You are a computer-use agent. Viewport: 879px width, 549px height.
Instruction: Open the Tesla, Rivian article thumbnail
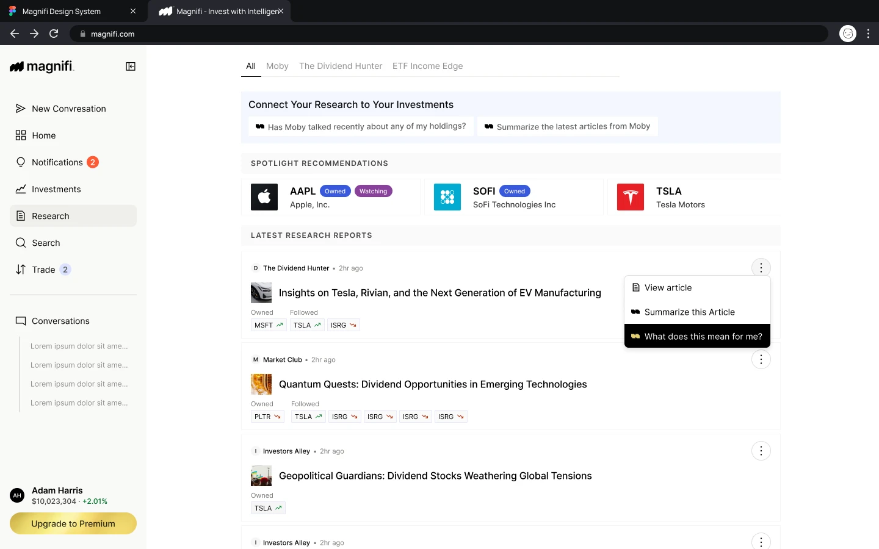click(x=261, y=293)
